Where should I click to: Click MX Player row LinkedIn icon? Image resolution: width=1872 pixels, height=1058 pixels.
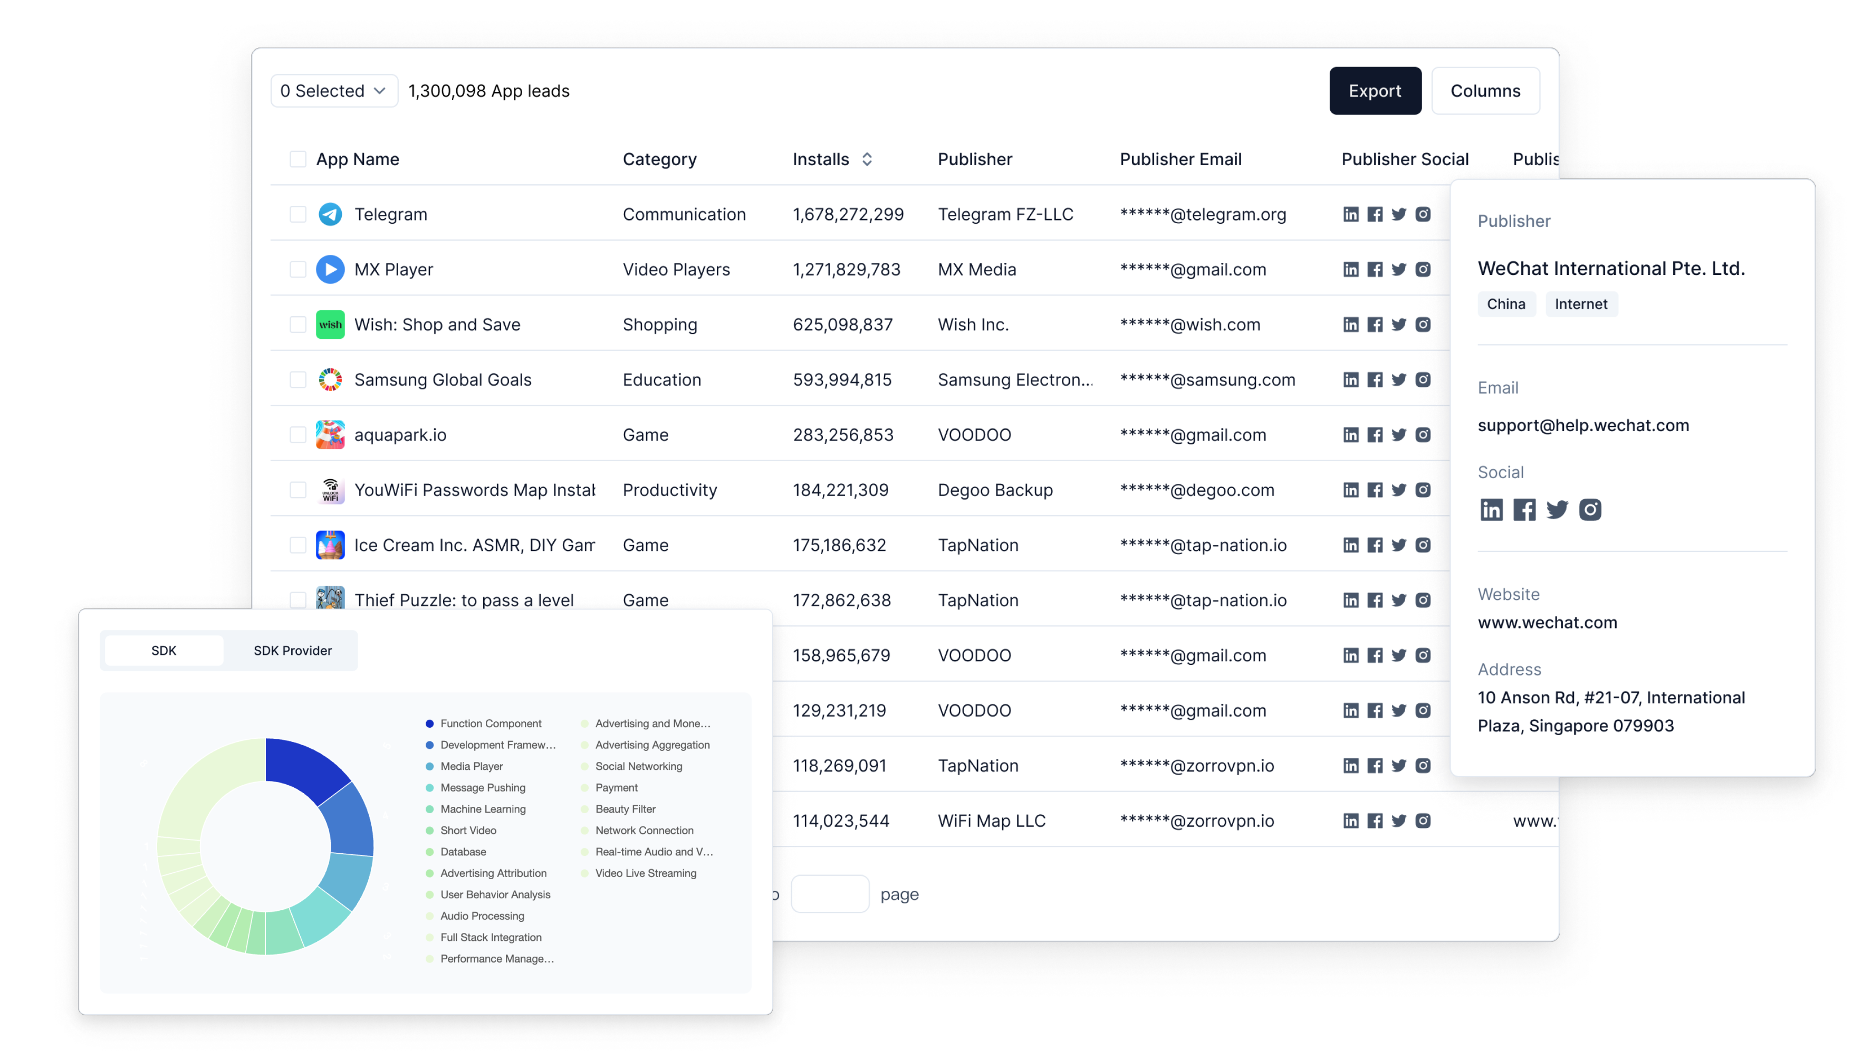(1350, 269)
